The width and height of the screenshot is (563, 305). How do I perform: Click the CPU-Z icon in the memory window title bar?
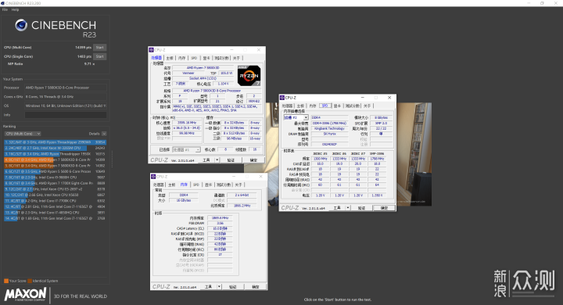[x=153, y=177]
